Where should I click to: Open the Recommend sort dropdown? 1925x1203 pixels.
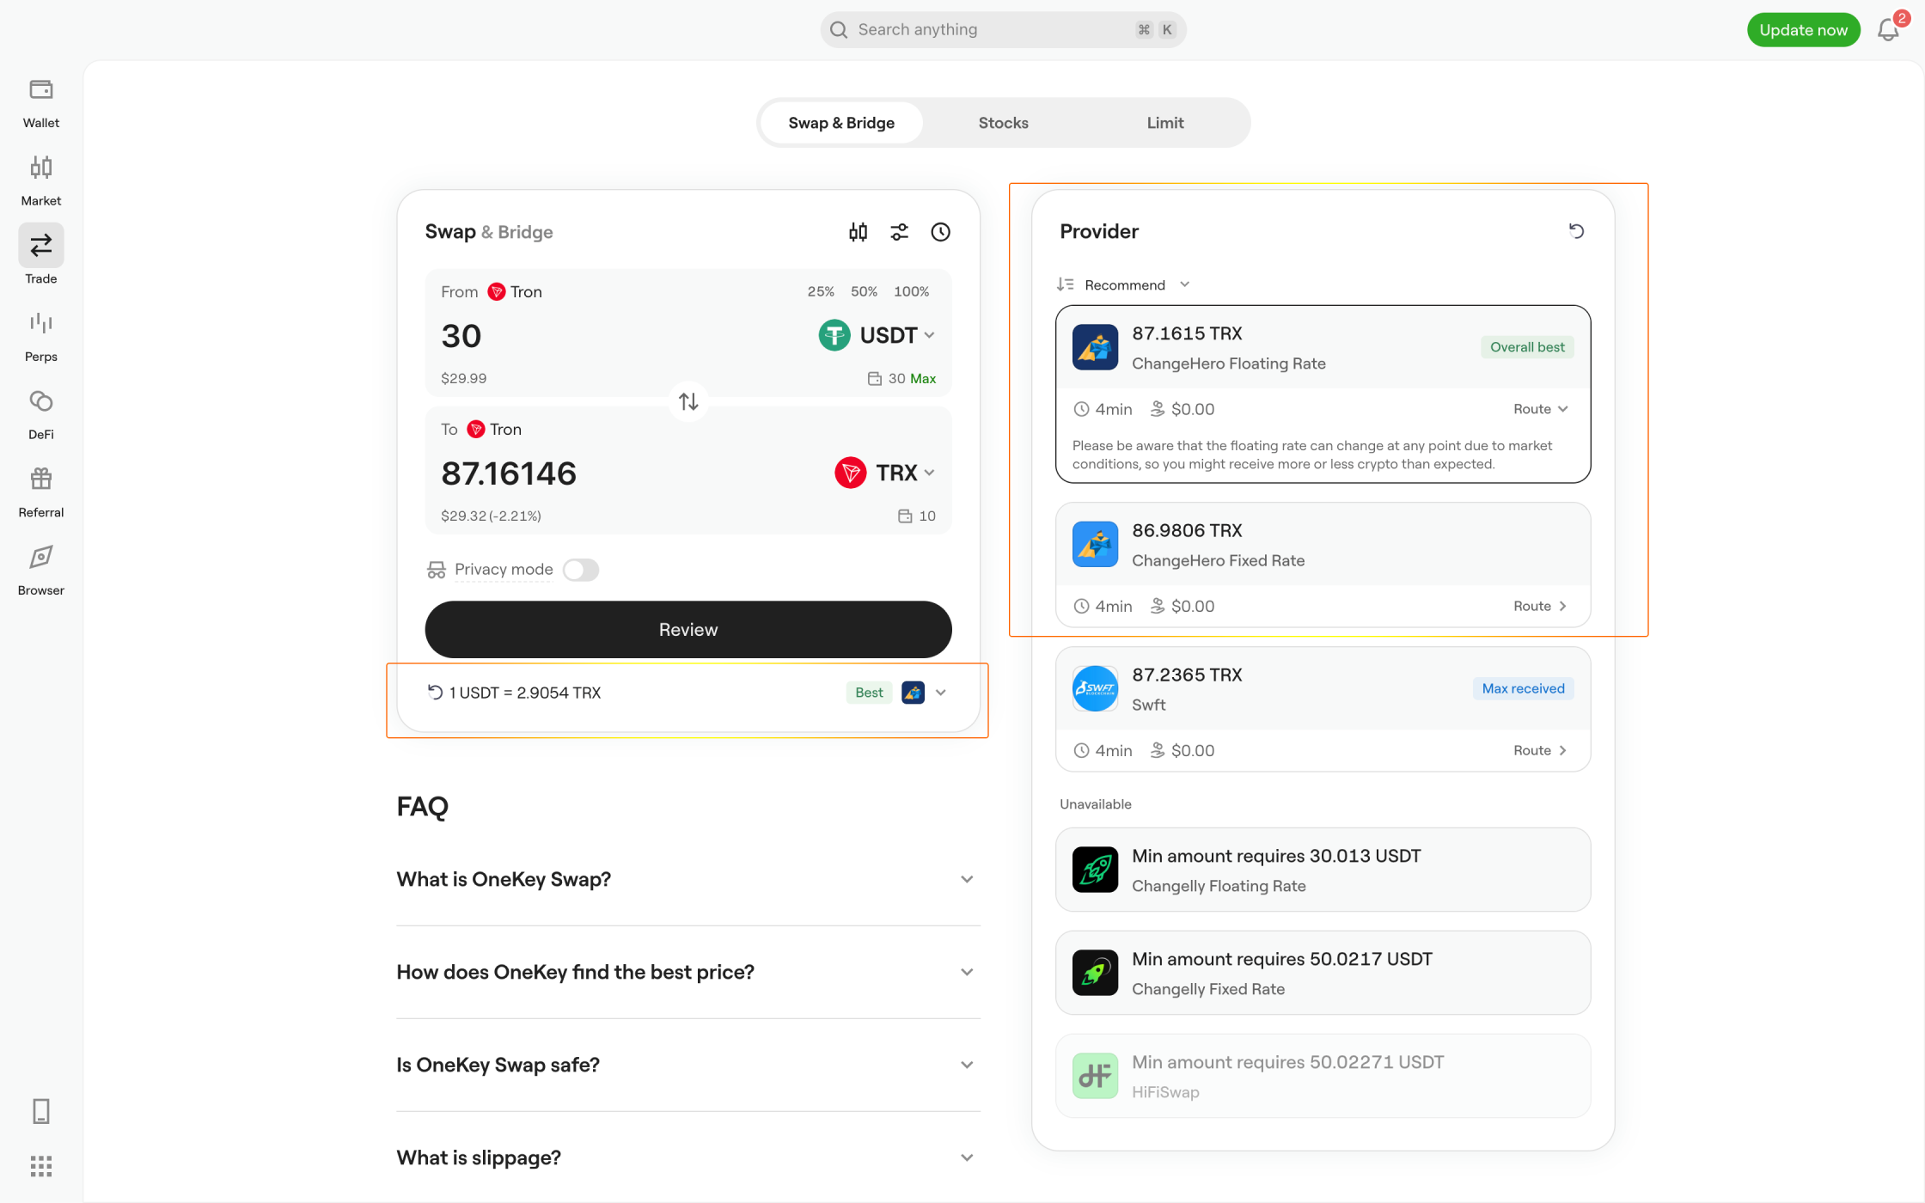pyautogui.click(x=1123, y=284)
